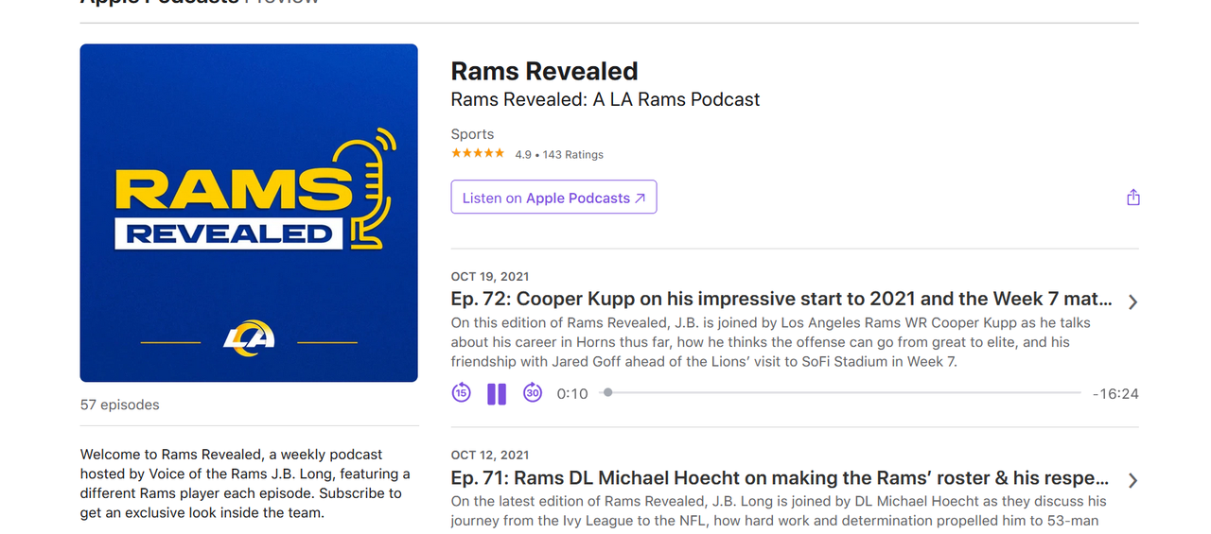The image size is (1211, 534).
Task: Click the remaining time -16:24 label
Action: pyautogui.click(x=1115, y=394)
